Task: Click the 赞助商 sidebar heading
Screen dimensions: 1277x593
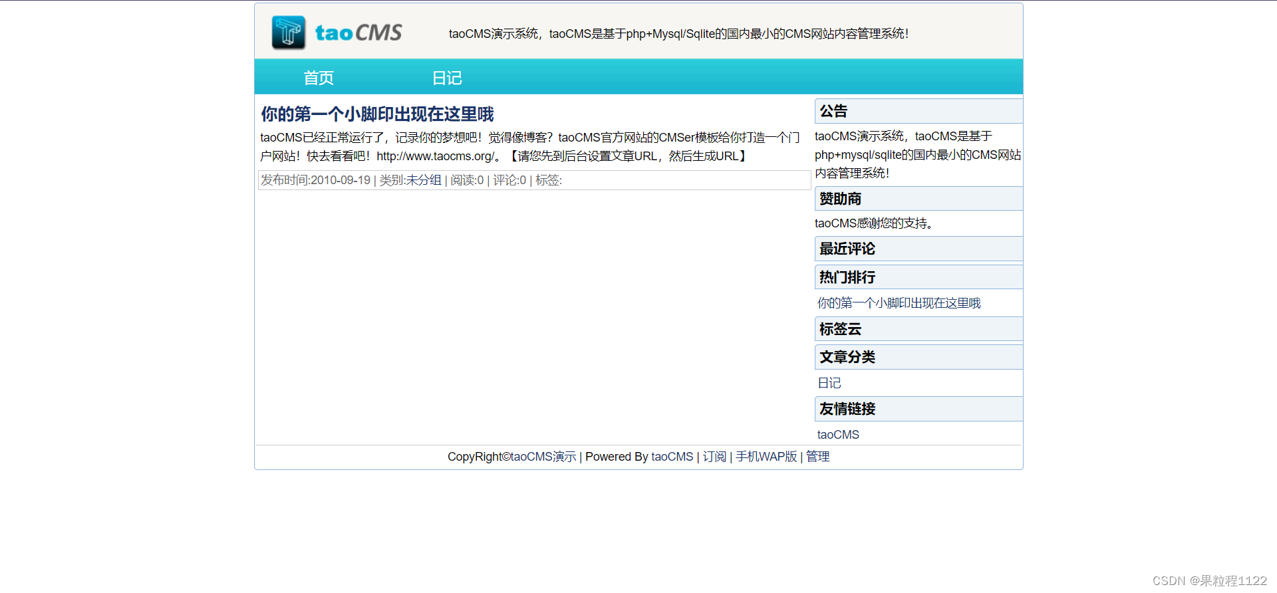Action: pyautogui.click(x=919, y=199)
